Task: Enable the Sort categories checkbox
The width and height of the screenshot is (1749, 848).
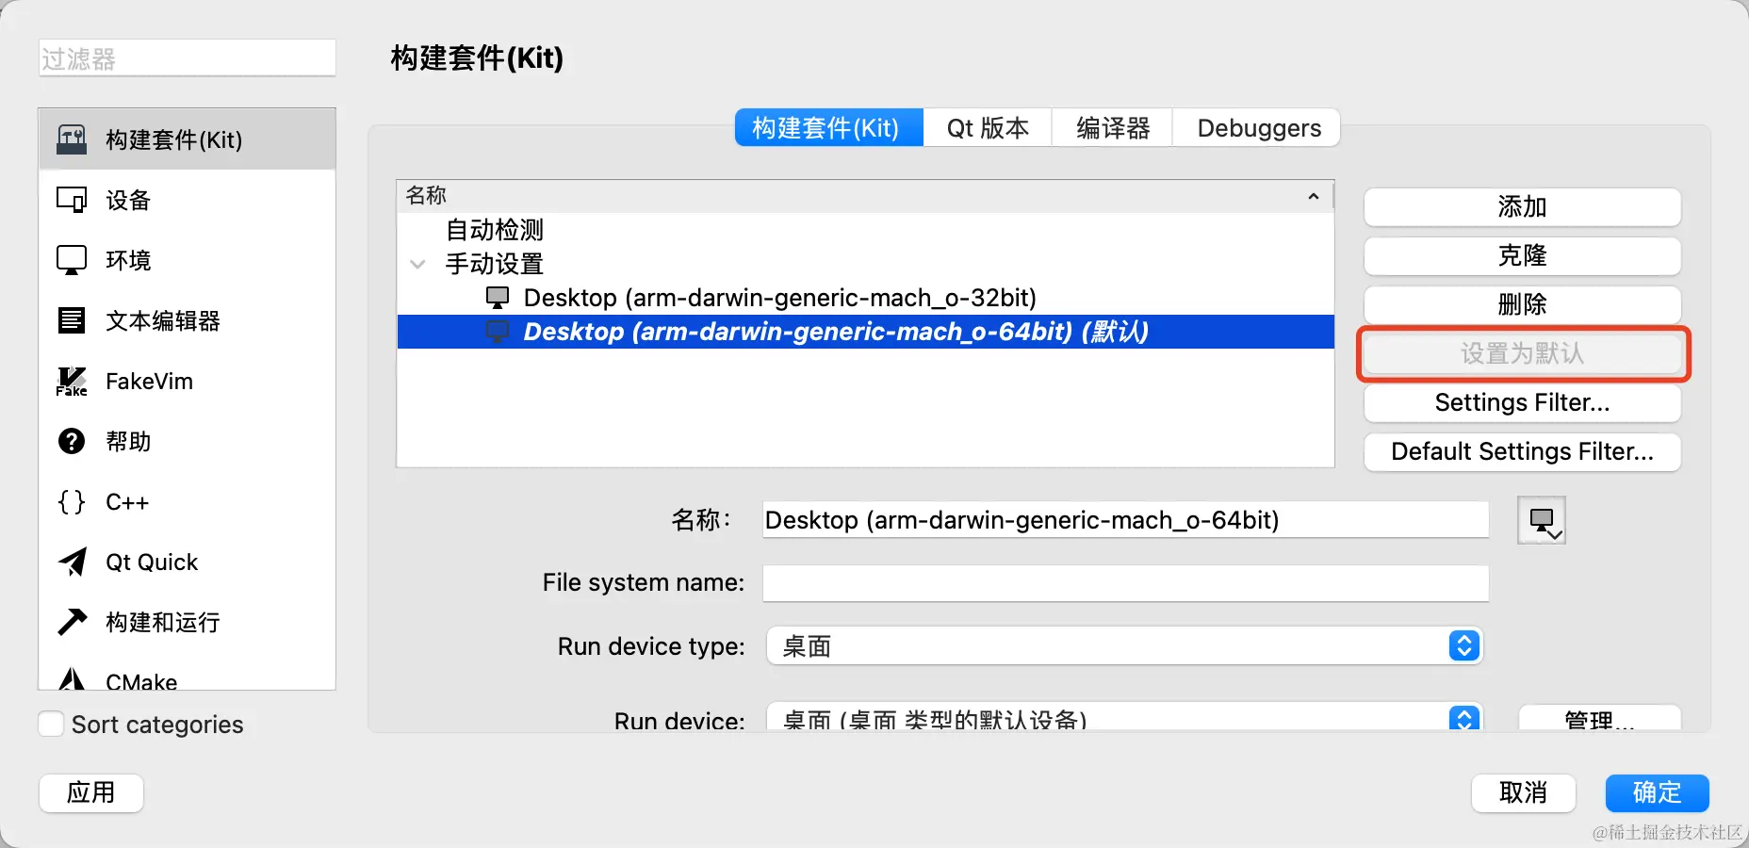Action: [x=51, y=724]
